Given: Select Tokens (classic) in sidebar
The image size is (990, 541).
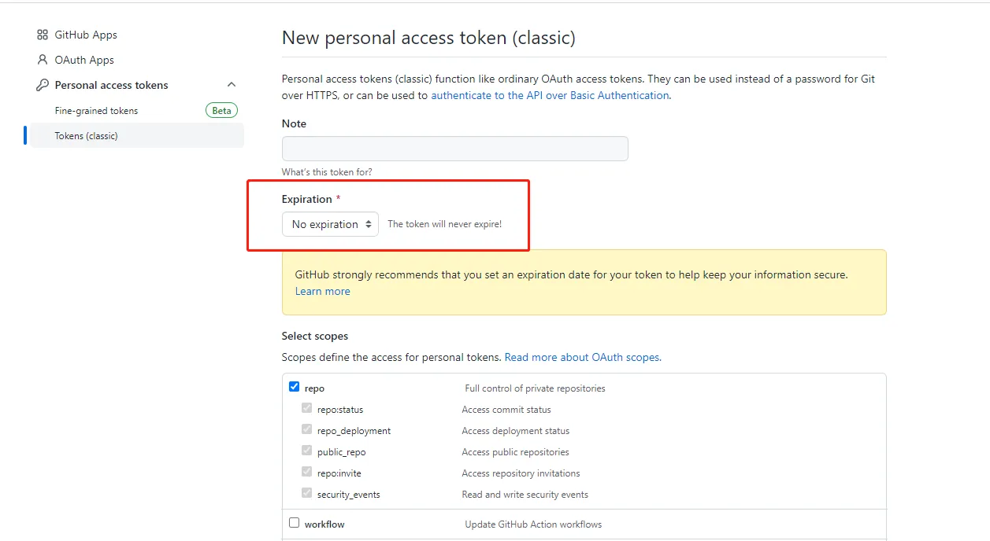Looking at the screenshot, I should coord(86,136).
